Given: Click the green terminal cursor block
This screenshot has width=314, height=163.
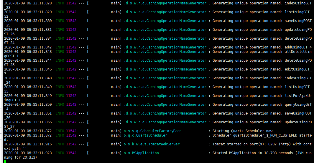Looking at the screenshot, I should 5,161.
